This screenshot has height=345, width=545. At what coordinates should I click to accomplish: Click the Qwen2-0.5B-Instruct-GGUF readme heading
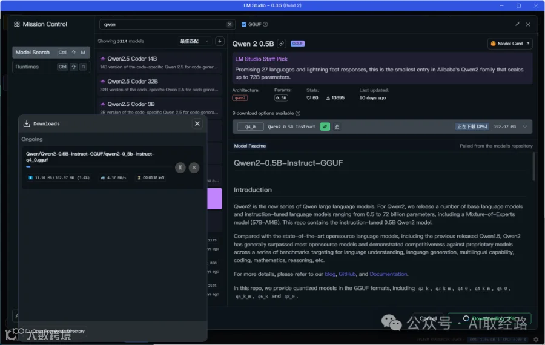[288, 163]
